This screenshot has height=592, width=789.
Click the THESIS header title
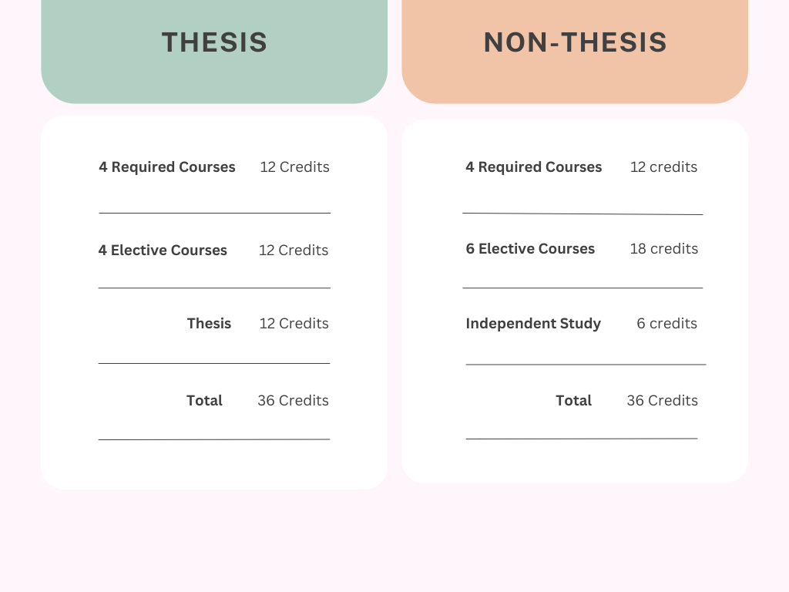[x=214, y=42]
